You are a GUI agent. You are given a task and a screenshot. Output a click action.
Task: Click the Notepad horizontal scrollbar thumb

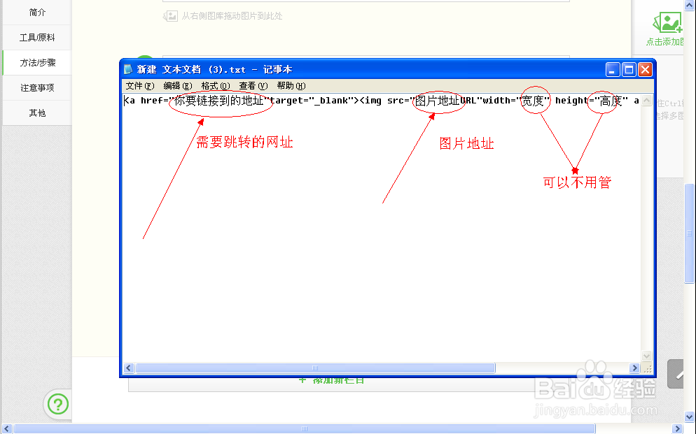coord(315,368)
